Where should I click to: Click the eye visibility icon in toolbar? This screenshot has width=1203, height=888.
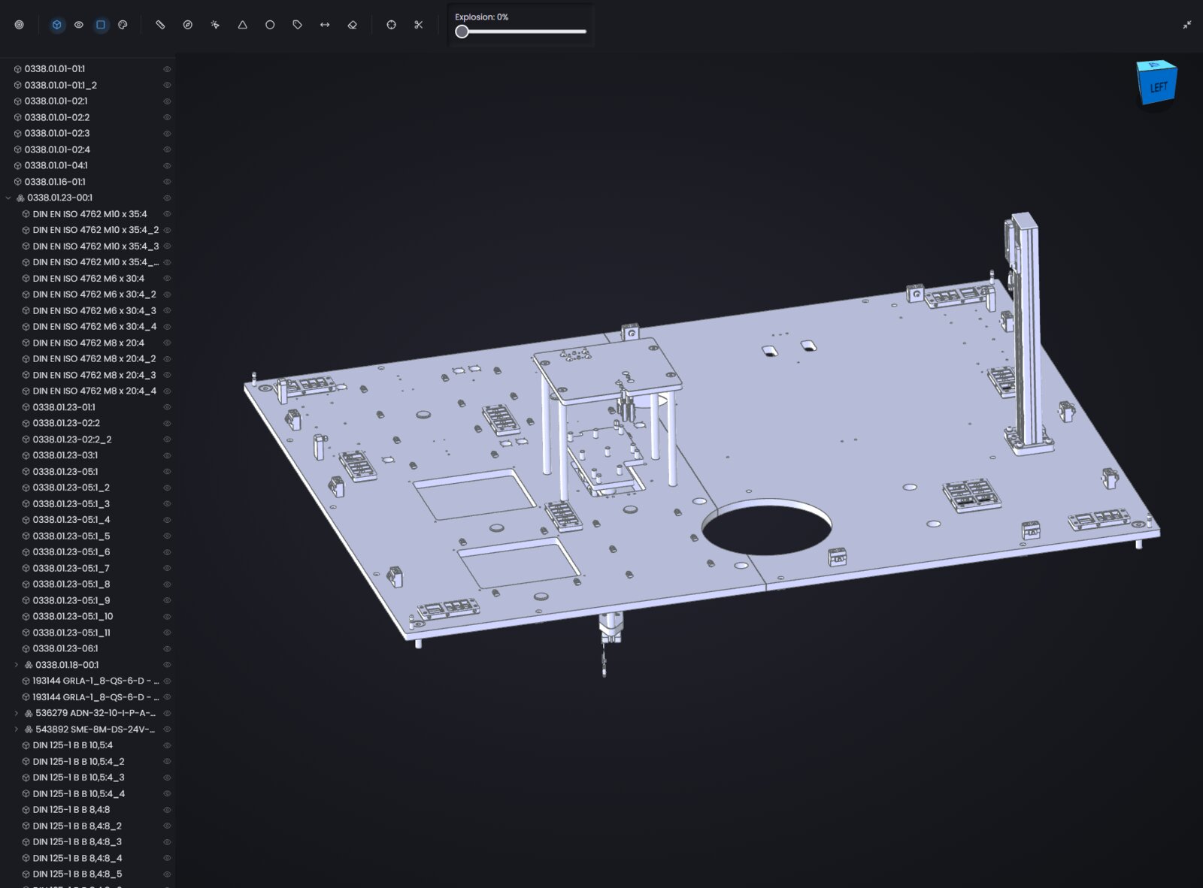[x=79, y=25]
